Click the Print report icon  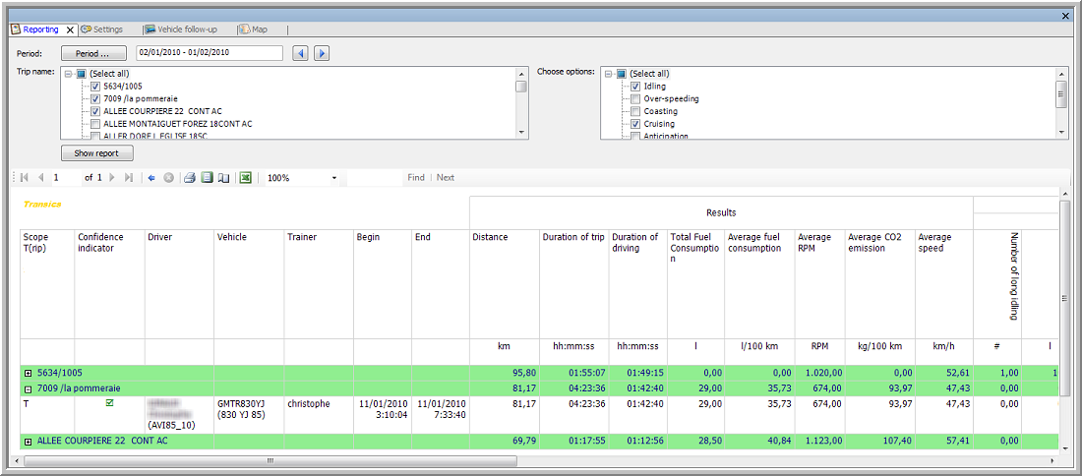(x=189, y=178)
